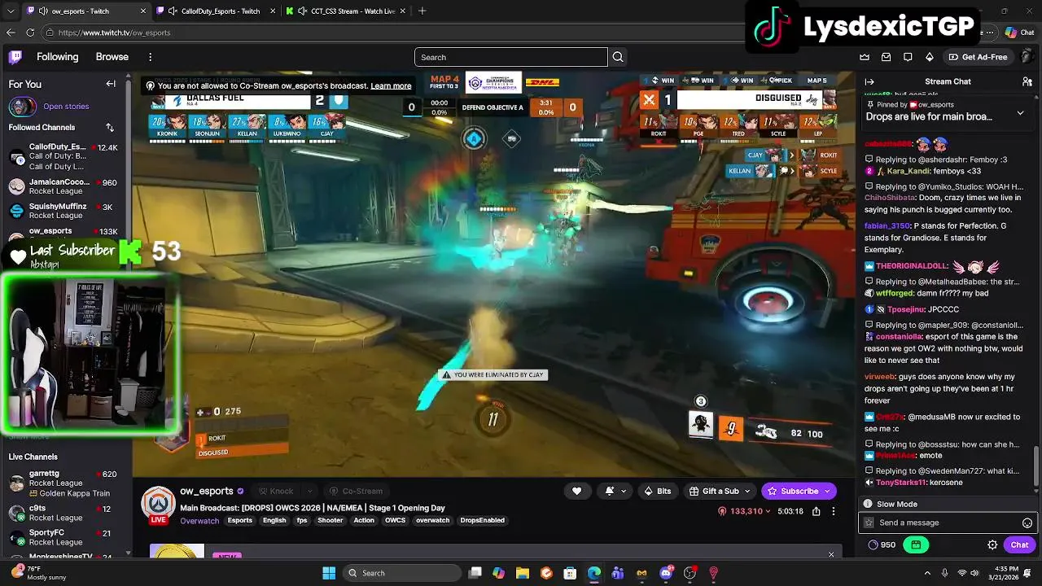1042x586 pixels.
Task: Click the search magnifier button
Action: pos(618,57)
